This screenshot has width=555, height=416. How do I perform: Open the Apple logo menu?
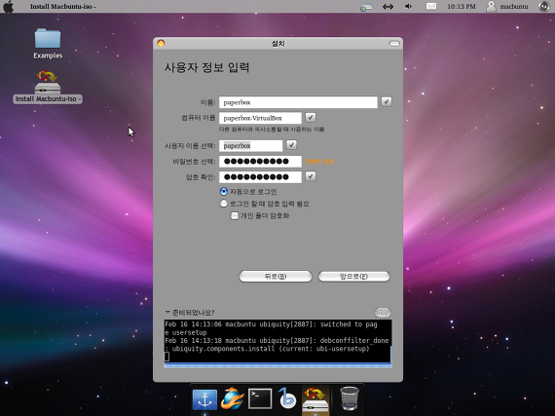8,7
